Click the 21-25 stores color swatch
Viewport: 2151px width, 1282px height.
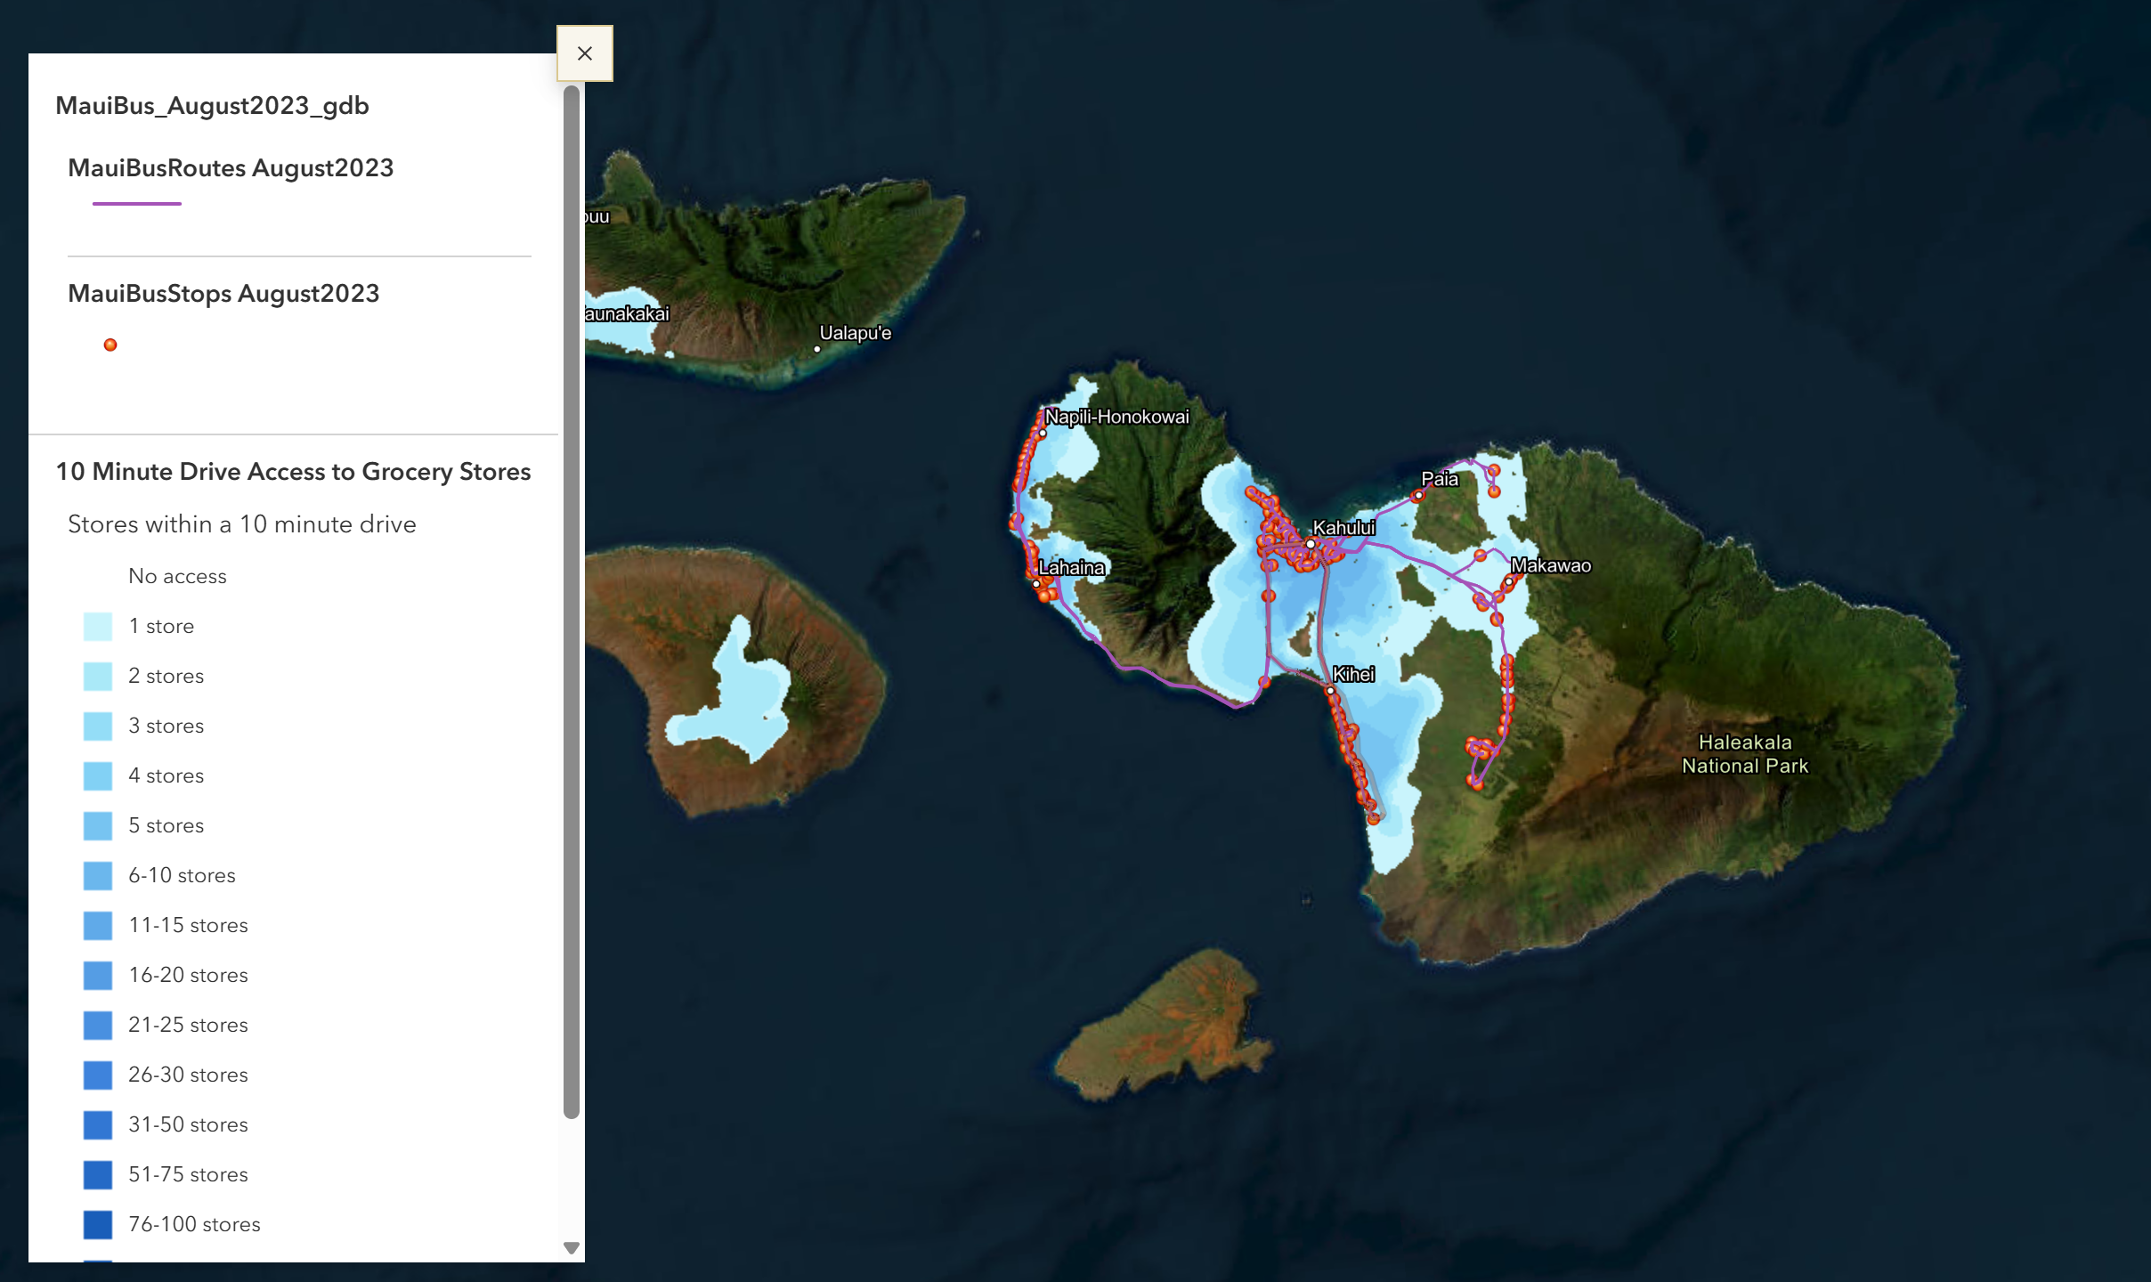[x=98, y=1026]
